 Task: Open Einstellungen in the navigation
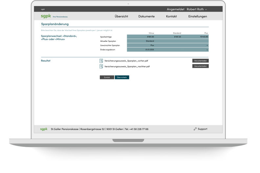(198, 16)
